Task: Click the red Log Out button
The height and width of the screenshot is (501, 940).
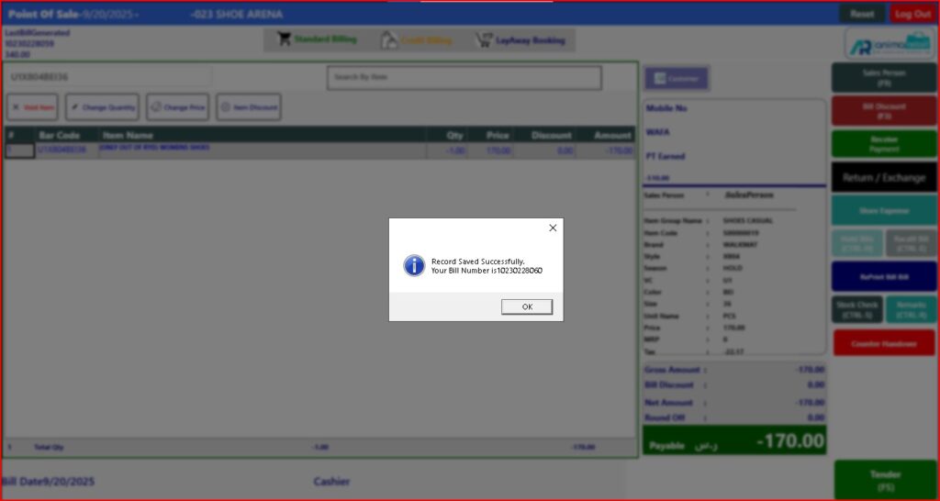Action: pyautogui.click(x=912, y=14)
